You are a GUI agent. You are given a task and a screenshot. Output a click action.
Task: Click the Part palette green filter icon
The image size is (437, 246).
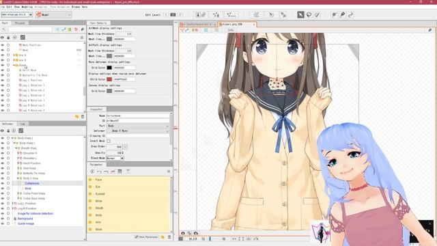(70, 29)
